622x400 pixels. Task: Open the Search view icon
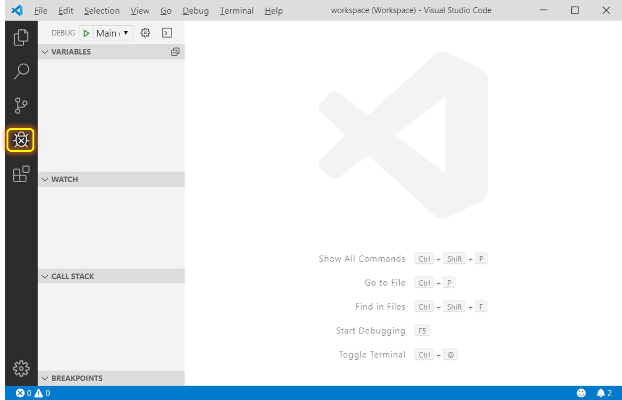click(21, 71)
